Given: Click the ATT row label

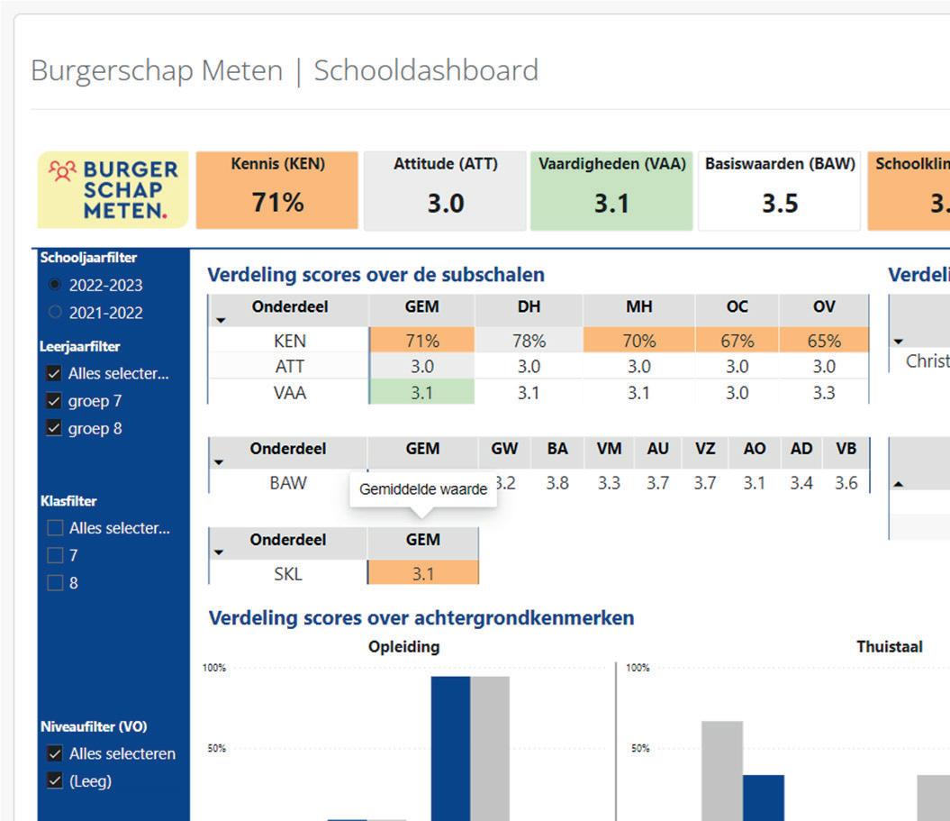Looking at the screenshot, I should [x=290, y=366].
